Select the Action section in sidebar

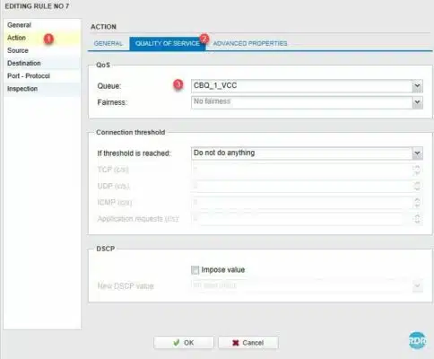(42, 38)
